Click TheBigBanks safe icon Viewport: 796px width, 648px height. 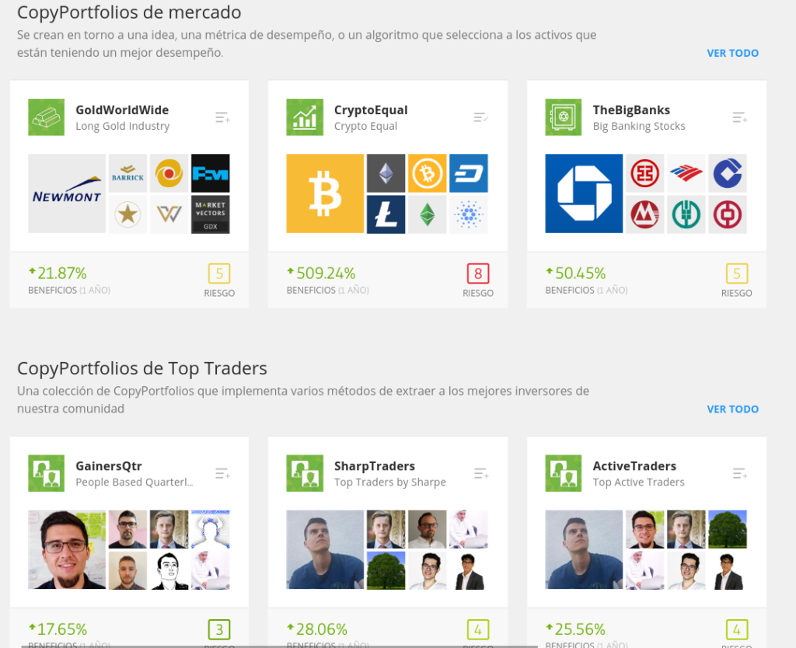pyautogui.click(x=564, y=117)
